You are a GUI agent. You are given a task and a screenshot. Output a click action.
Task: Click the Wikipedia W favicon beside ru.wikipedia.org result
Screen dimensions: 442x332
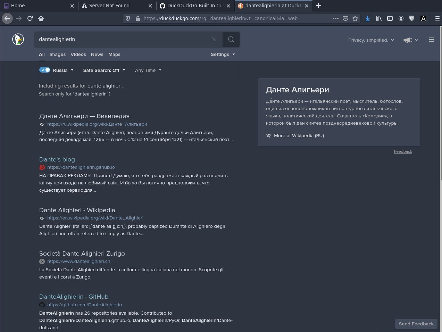point(42,124)
